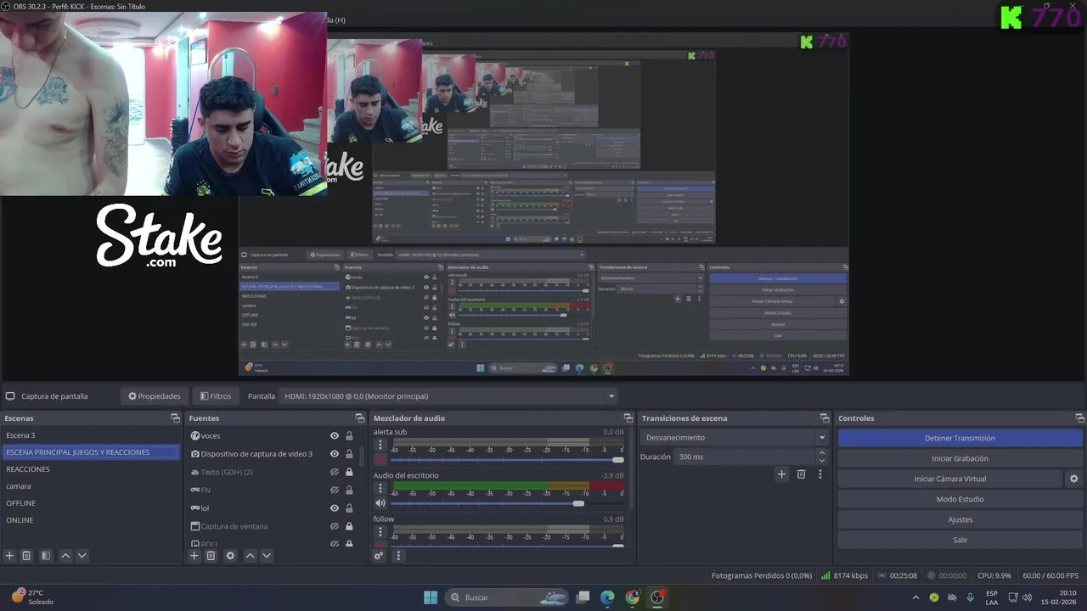Viewport: 1087px width, 611px height.
Task: Open Filtros tab in source toolbar
Action: coord(216,396)
